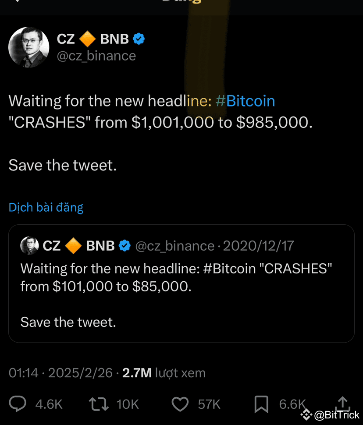Select the Đăng tab at the top
Image resolution: width=363 pixels, height=425 pixels.
(181, 3)
